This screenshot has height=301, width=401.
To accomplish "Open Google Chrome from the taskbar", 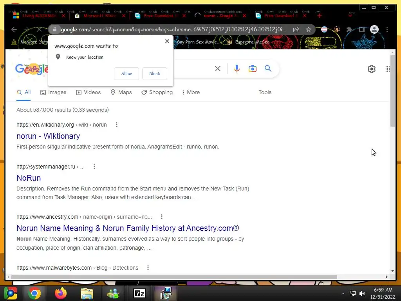I will (x=34, y=293).
